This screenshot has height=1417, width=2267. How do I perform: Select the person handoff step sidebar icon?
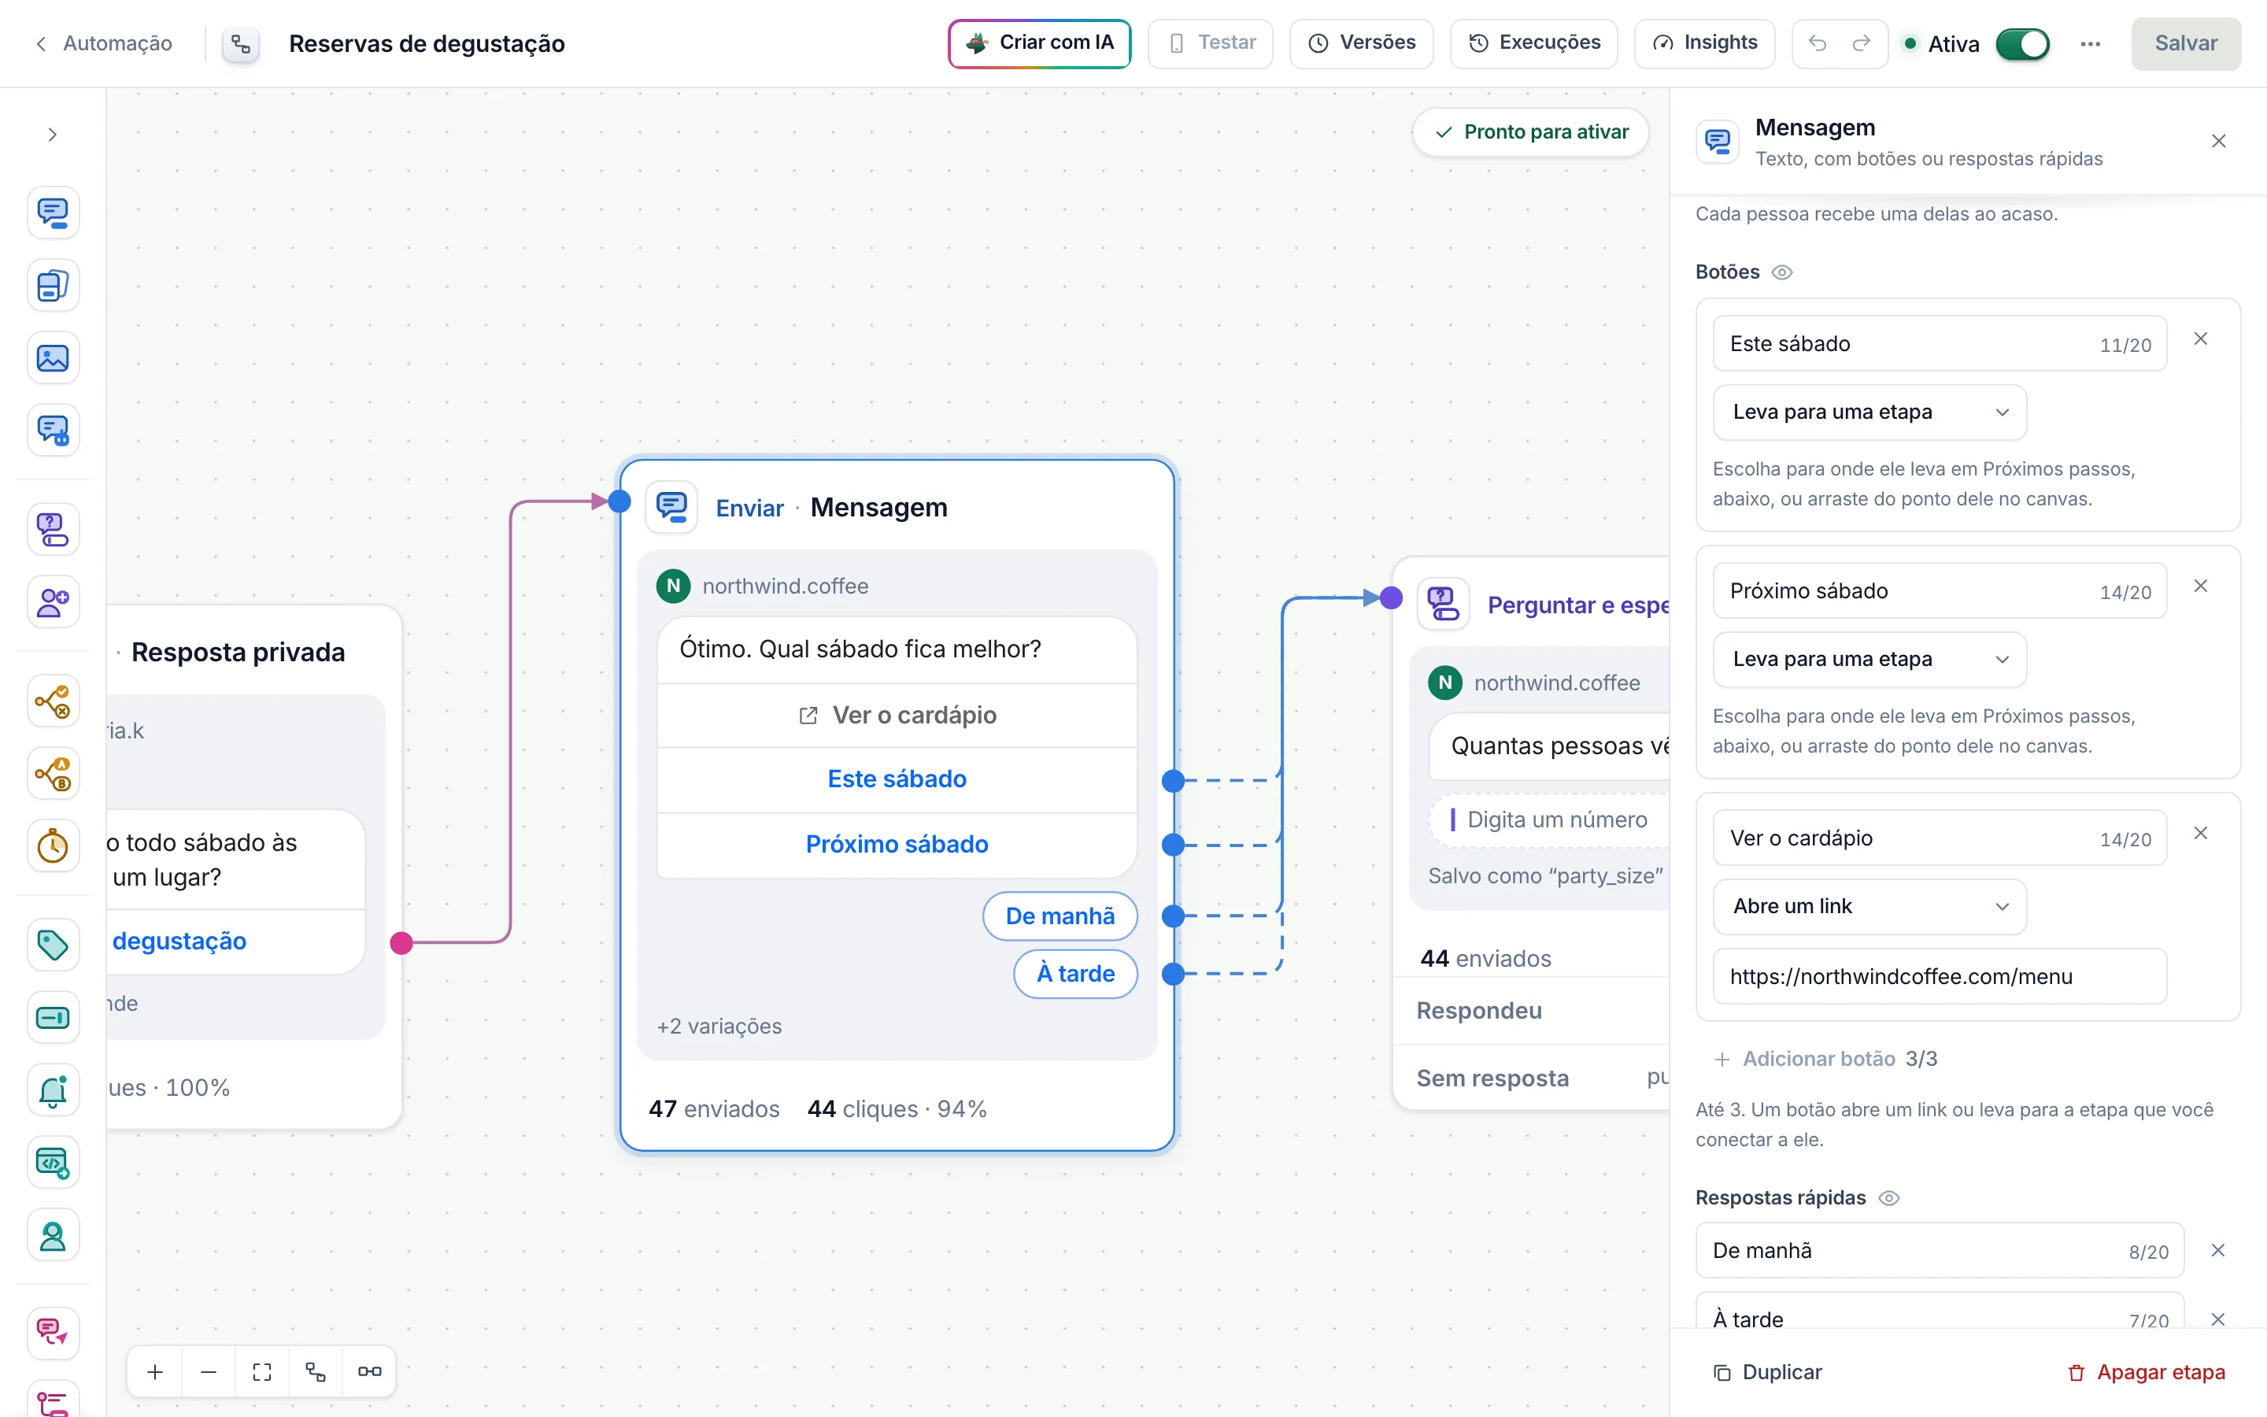(53, 1235)
